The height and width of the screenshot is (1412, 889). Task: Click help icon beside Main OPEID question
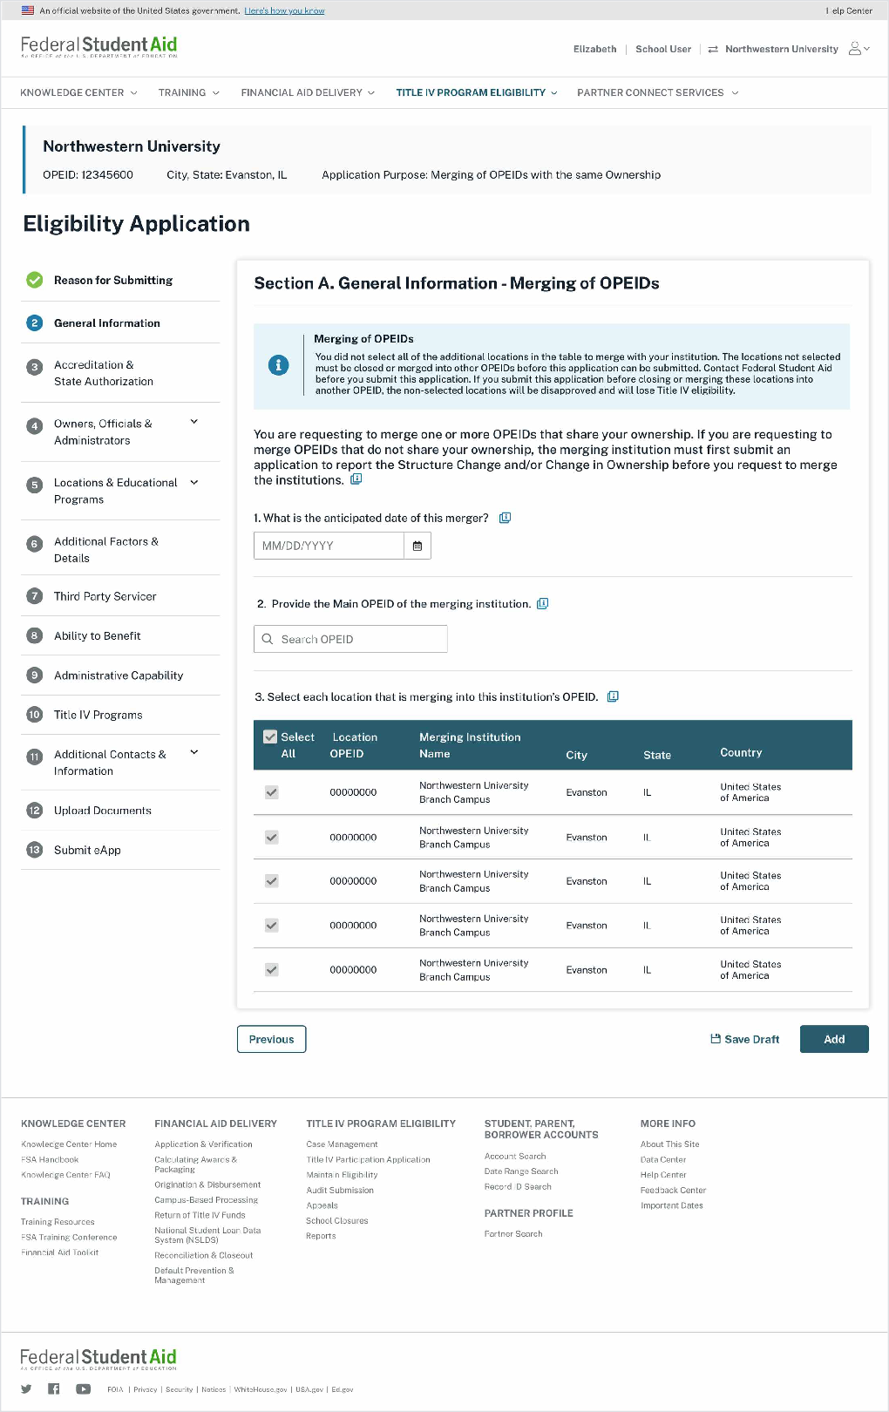542,603
